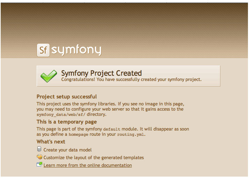Screen dimensions: 249x178
Task: Select Customize the layout of generated templates
Action: [x=93, y=157]
